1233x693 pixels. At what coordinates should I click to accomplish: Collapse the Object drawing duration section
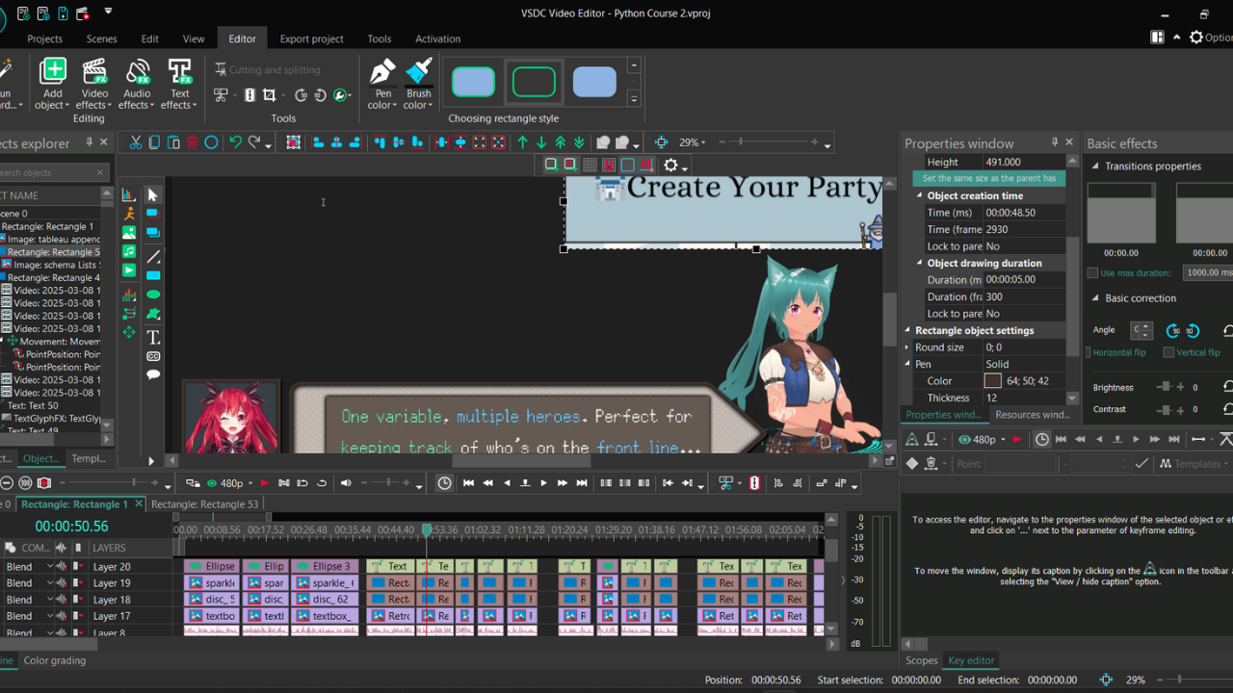pos(920,263)
